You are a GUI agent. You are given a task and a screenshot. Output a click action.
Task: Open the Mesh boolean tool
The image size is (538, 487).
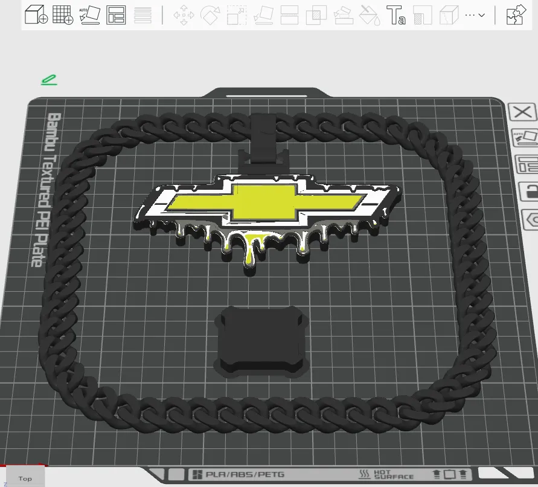pyautogui.click(x=316, y=15)
